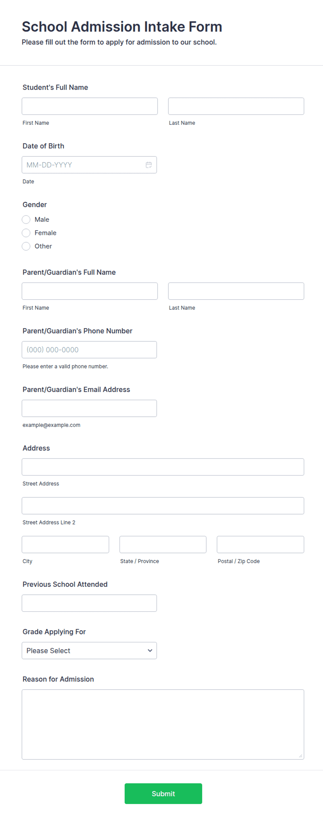Click the green Submit button

coord(163,794)
